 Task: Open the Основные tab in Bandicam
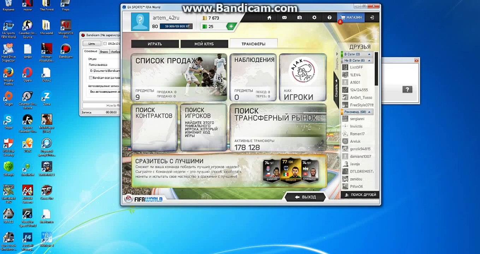tap(91, 52)
